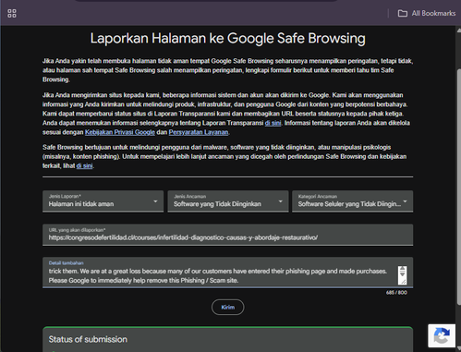Click the 685 / 800 character counter

pos(396,293)
